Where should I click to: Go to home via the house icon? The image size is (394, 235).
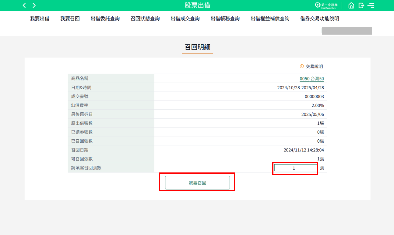(351, 5)
